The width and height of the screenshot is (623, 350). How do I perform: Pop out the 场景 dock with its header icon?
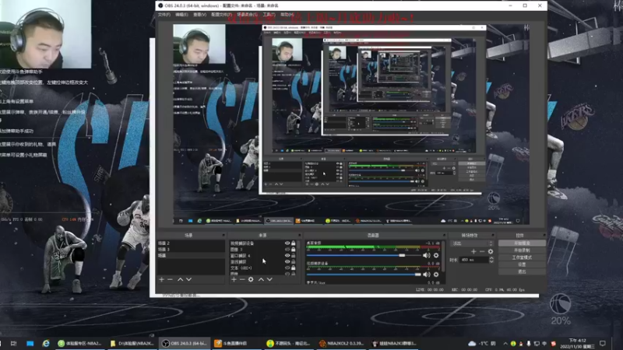(x=224, y=236)
